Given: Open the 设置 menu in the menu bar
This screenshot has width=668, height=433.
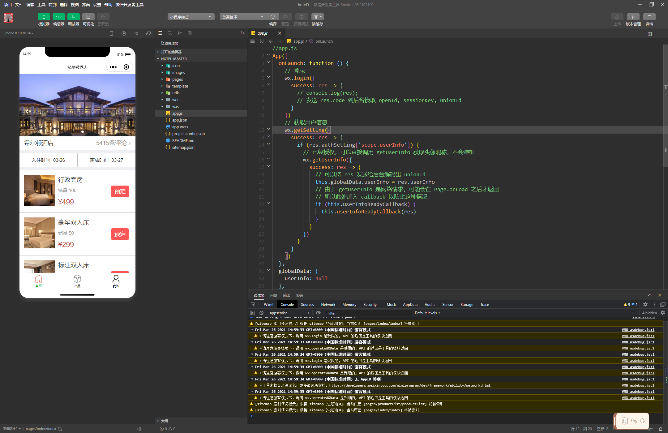Looking at the screenshot, I should [x=96, y=5].
